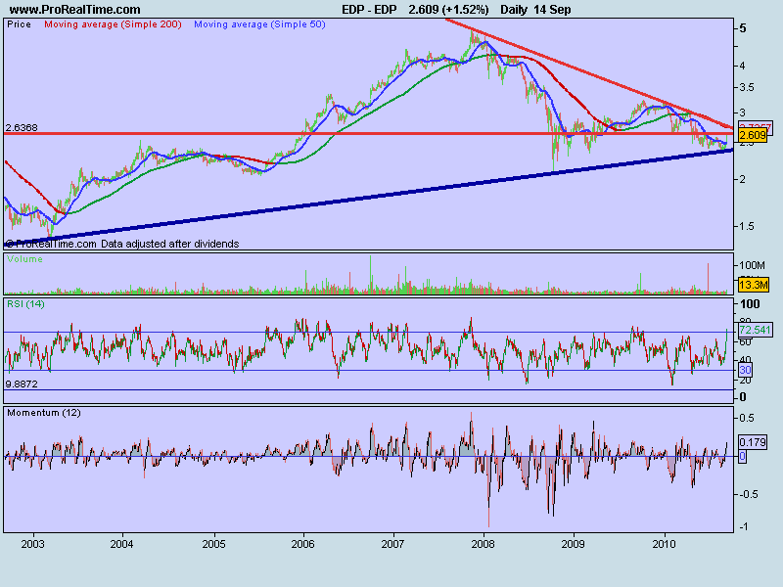This screenshot has width=783, height=587.
Task: Click the Data adjusted after dividends note
Action: [x=169, y=244]
